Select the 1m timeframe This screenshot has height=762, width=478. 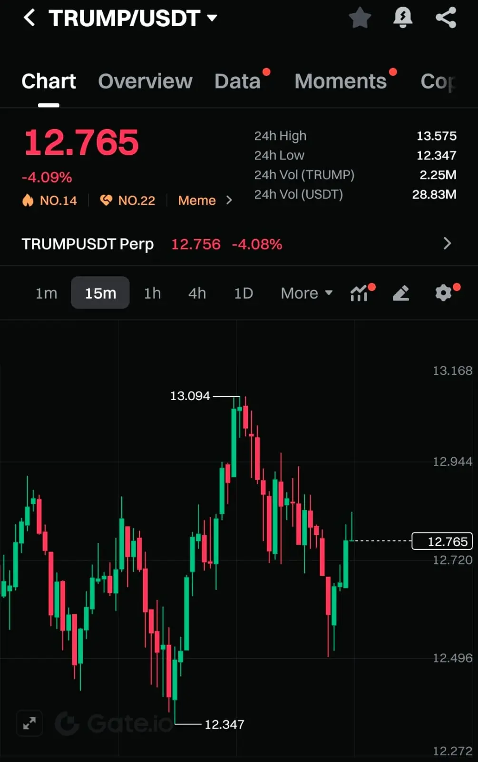click(46, 293)
